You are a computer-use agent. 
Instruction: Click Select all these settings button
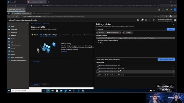[x=166, y=60]
